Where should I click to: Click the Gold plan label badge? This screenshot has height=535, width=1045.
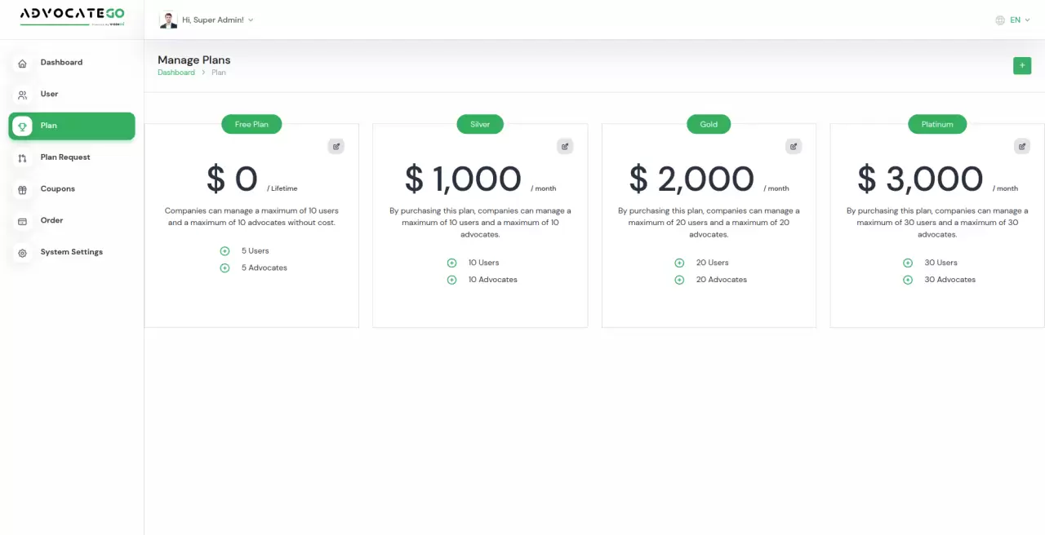tap(709, 124)
